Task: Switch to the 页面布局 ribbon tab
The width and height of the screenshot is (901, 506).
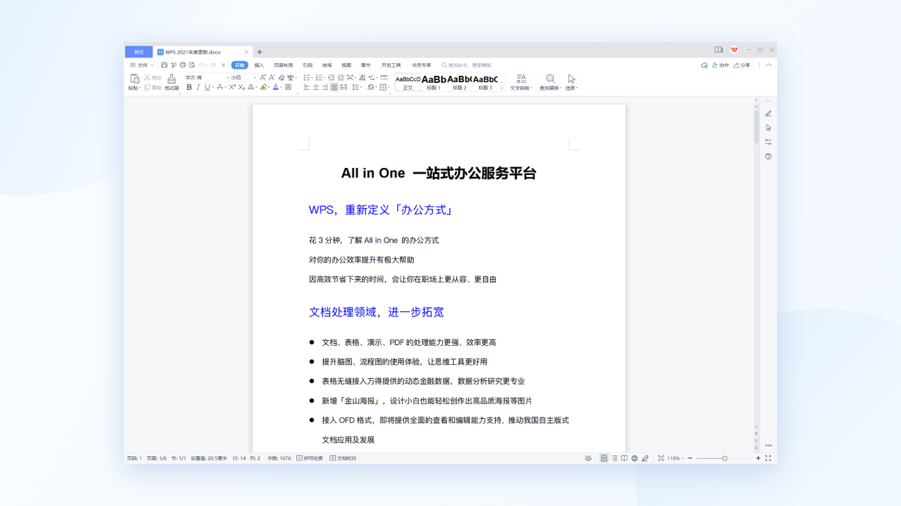Action: click(283, 65)
